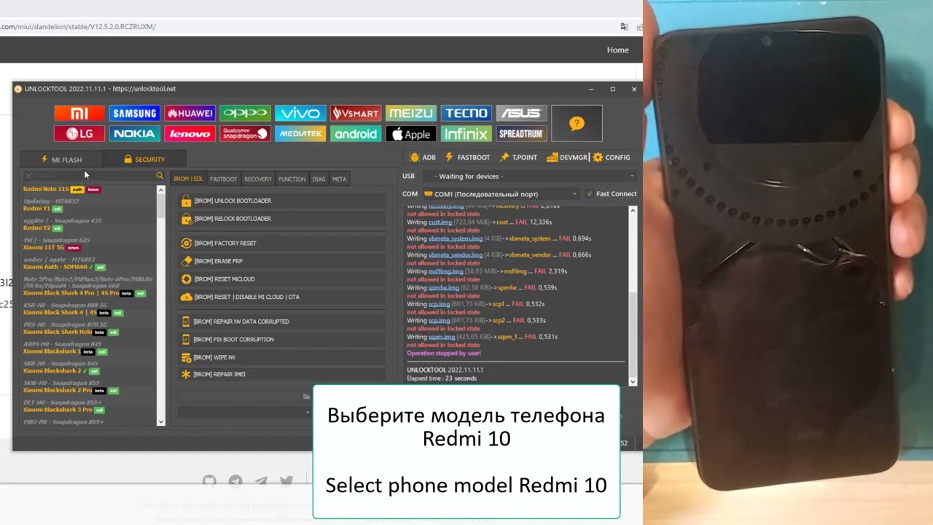
Task: Select the Huawei brand logo
Action: (190, 113)
